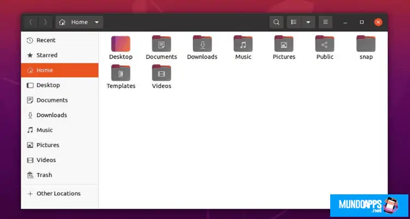This screenshot has height=219, width=410.
Task: Go to Pictures in the sidebar
Action: (60, 145)
